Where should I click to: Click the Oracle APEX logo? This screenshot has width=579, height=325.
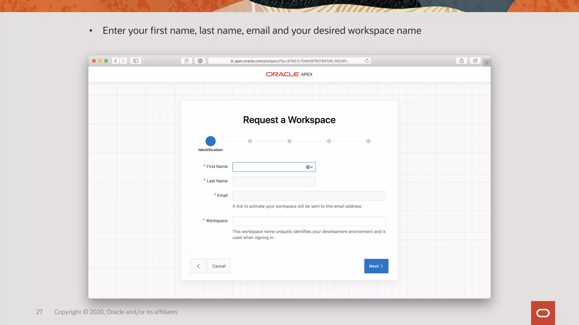pyautogui.click(x=289, y=74)
